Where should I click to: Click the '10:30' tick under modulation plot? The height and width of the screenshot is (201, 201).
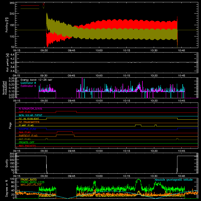(x=154, y=101)
